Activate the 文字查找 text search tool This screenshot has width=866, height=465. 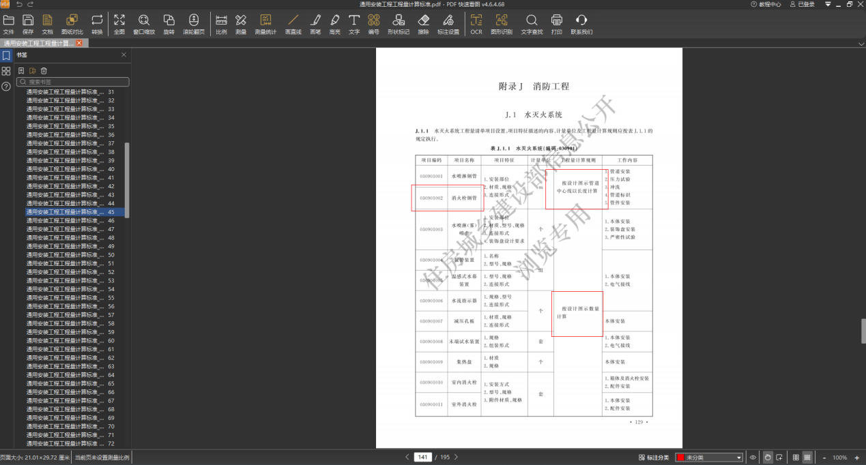click(530, 22)
